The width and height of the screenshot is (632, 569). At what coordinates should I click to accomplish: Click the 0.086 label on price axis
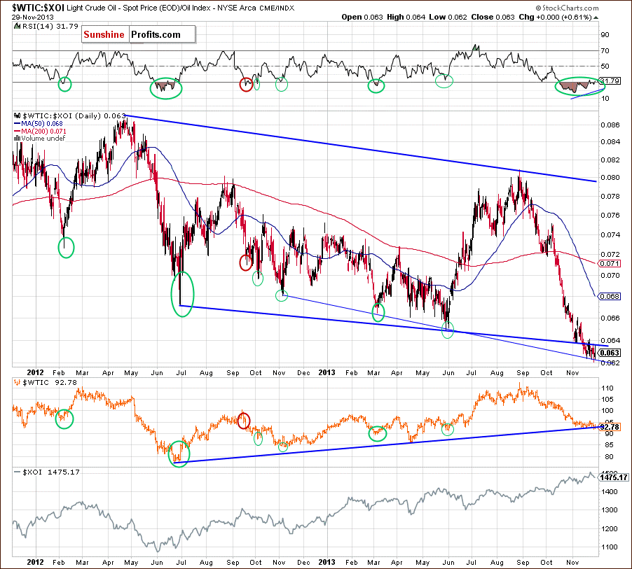[610, 125]
